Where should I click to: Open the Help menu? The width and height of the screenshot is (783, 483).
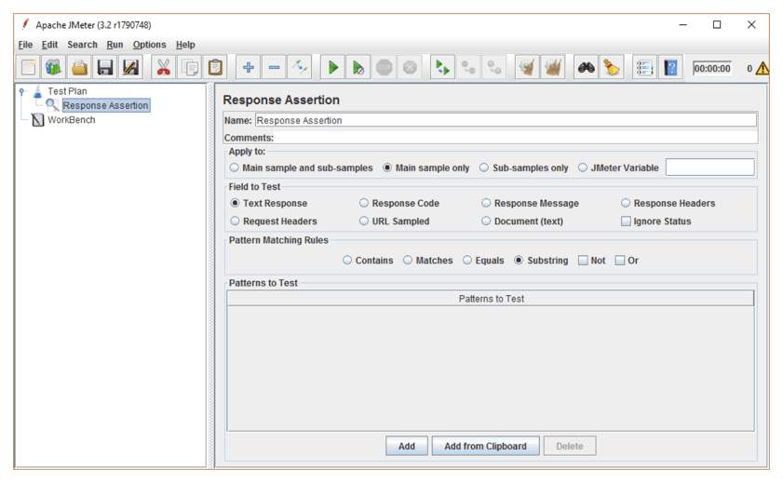pyautogui.click(x=185, y=45)
